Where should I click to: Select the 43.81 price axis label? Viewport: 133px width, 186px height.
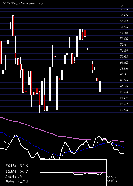124,104
